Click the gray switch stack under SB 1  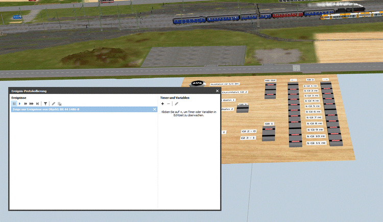coord(269,134)
